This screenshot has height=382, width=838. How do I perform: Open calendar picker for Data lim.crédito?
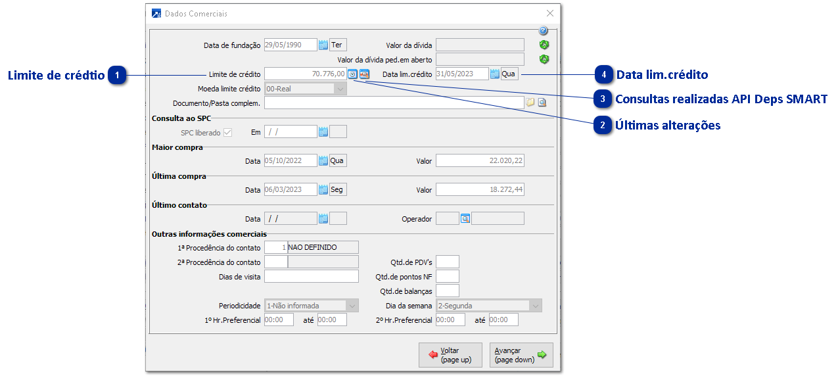tap(495, 74)
